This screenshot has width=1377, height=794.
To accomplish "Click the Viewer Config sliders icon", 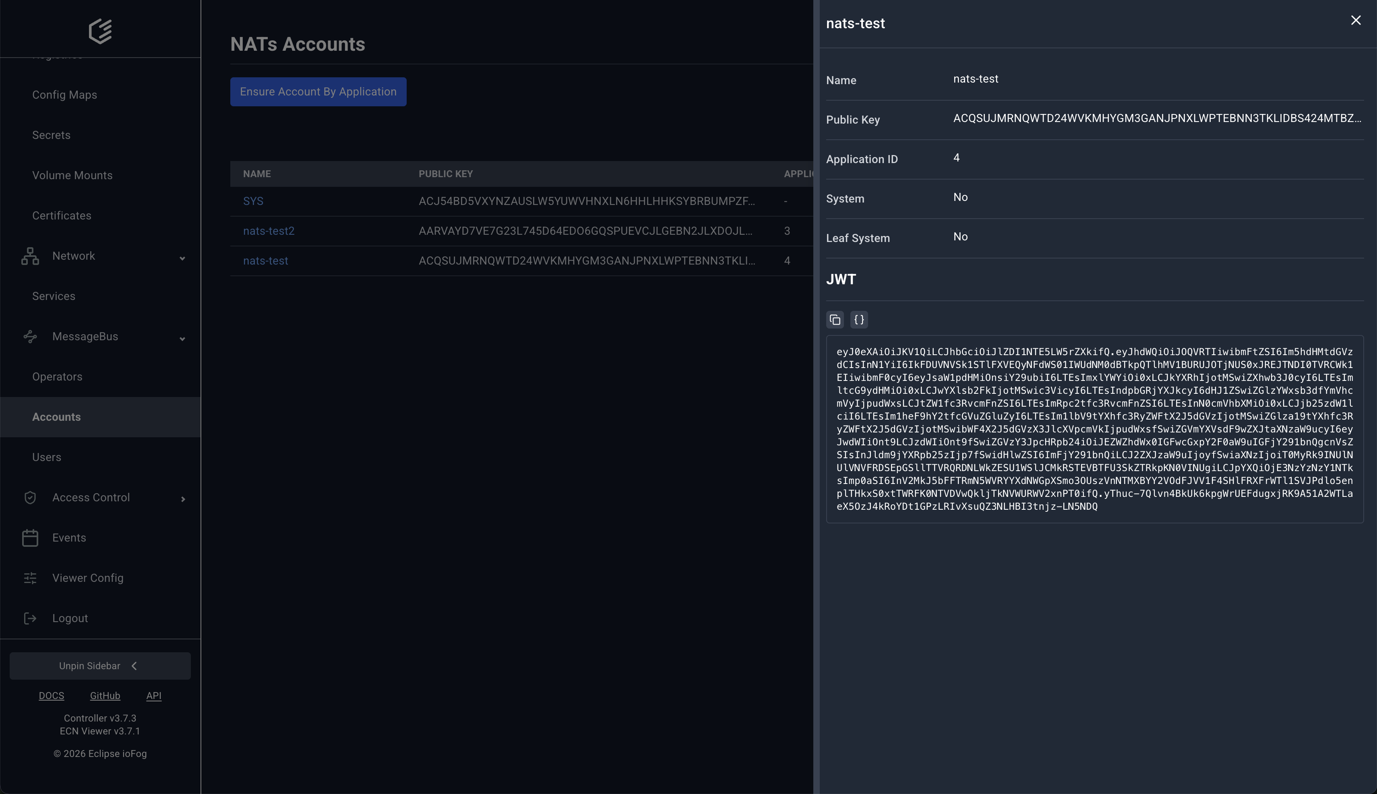I will (30, 578).
